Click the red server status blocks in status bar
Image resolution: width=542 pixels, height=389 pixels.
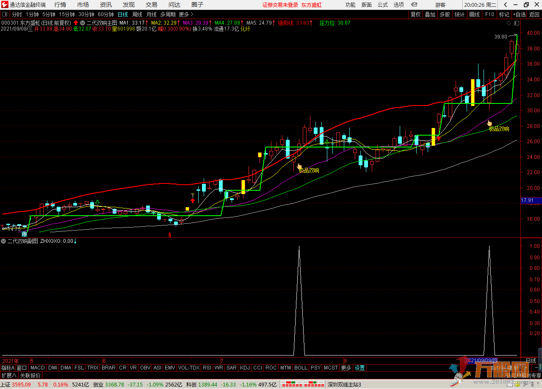pos(303,384)
